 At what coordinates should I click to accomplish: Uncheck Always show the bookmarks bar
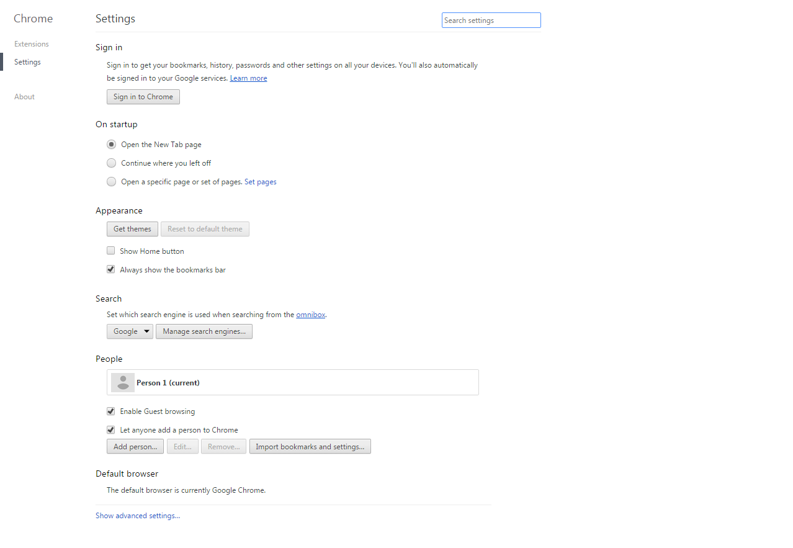tap(111, 270)
